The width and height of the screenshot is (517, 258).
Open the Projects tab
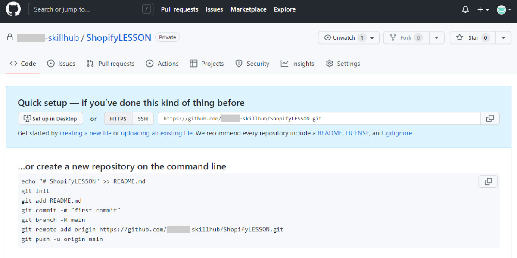(207, 64)
